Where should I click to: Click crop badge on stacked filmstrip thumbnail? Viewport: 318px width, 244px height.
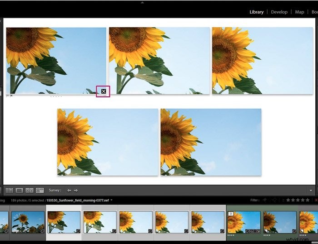click(x=255, y=231)
